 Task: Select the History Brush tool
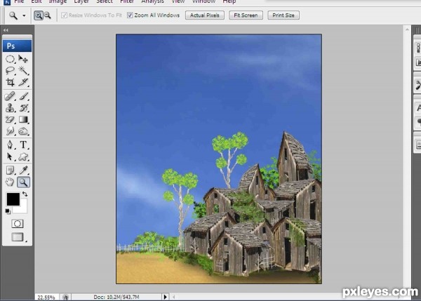[23, 107]
